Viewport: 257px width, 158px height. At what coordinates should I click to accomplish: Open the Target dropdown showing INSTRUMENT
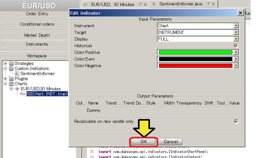pyautogui.click(x=236, y=32)
